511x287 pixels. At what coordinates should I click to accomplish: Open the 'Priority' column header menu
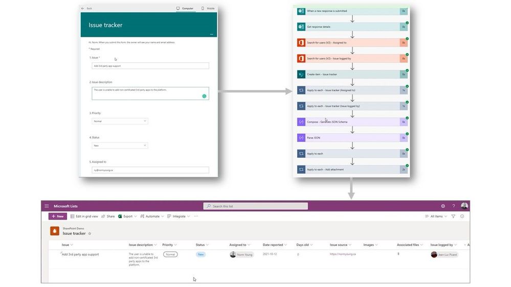[x=169, y=245]
